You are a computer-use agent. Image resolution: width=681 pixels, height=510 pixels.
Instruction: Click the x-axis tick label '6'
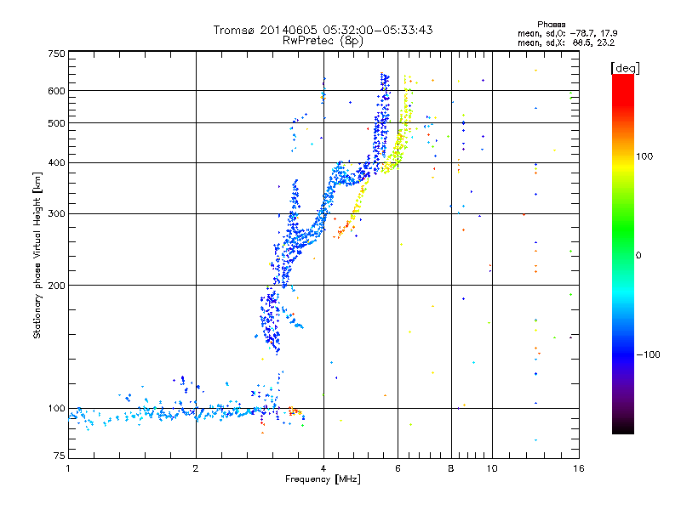398,468
